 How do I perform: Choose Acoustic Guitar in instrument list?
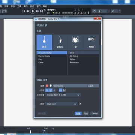52,53
